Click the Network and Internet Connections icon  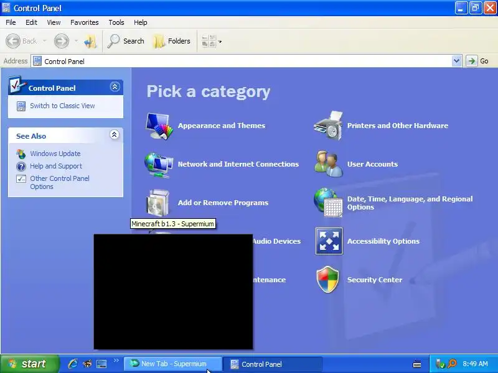tap(159, 164)
